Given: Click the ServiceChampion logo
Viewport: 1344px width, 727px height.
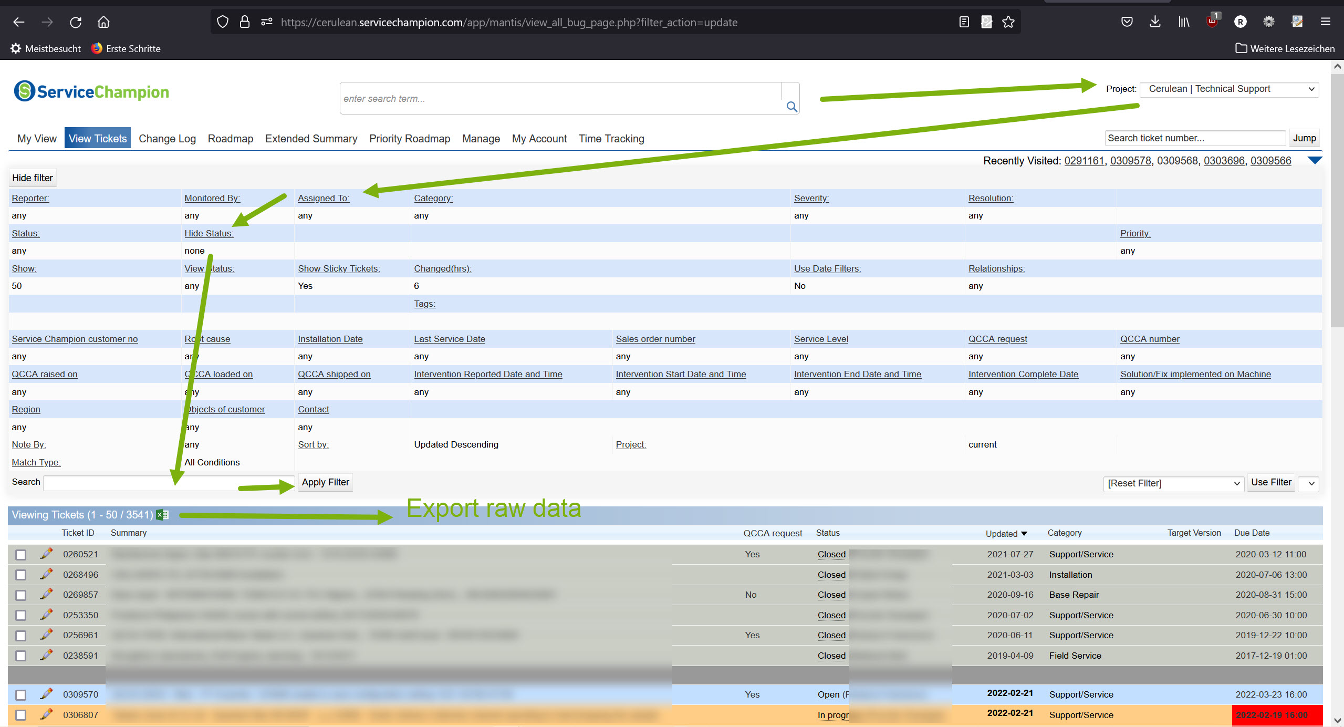Looking at the screenshot, I should coord(91,91).
